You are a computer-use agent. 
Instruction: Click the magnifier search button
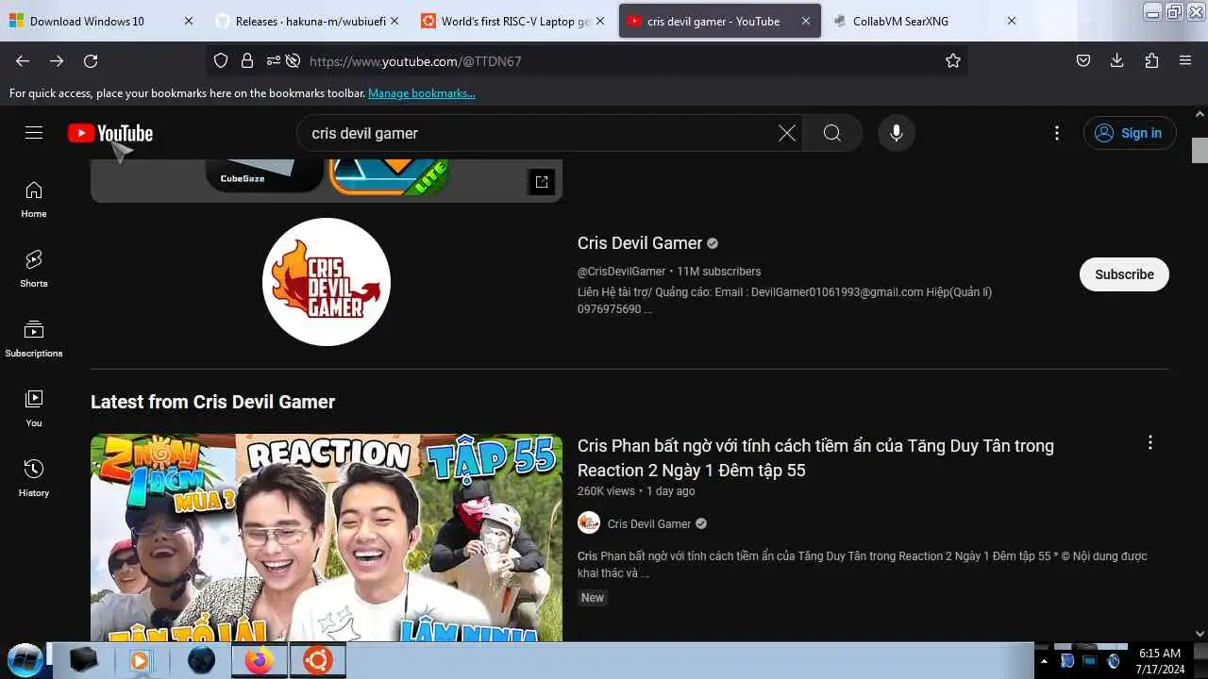pyautogui.click(x=832, y=133)
